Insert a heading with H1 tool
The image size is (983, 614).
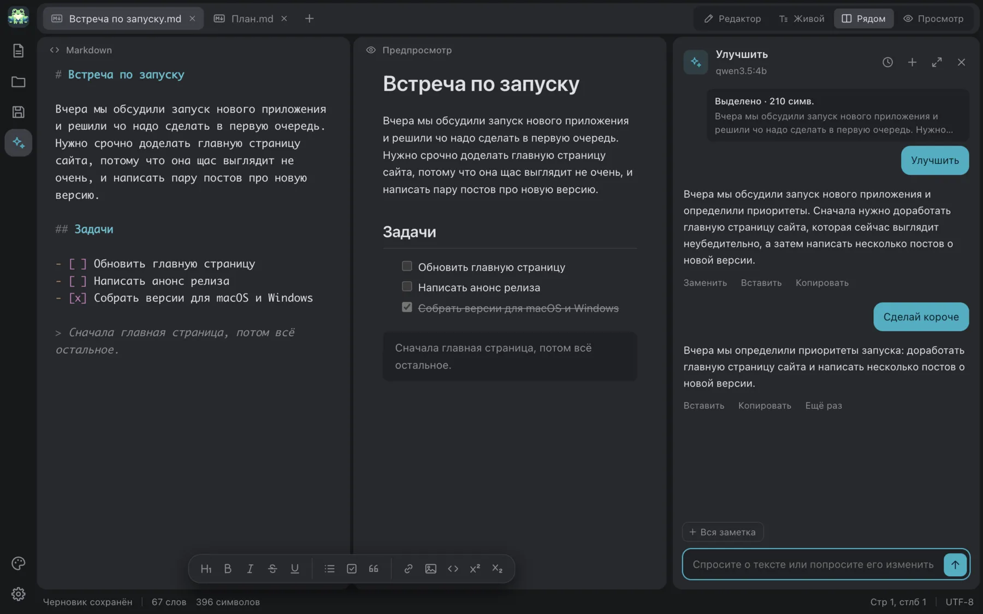coord(206,569)
